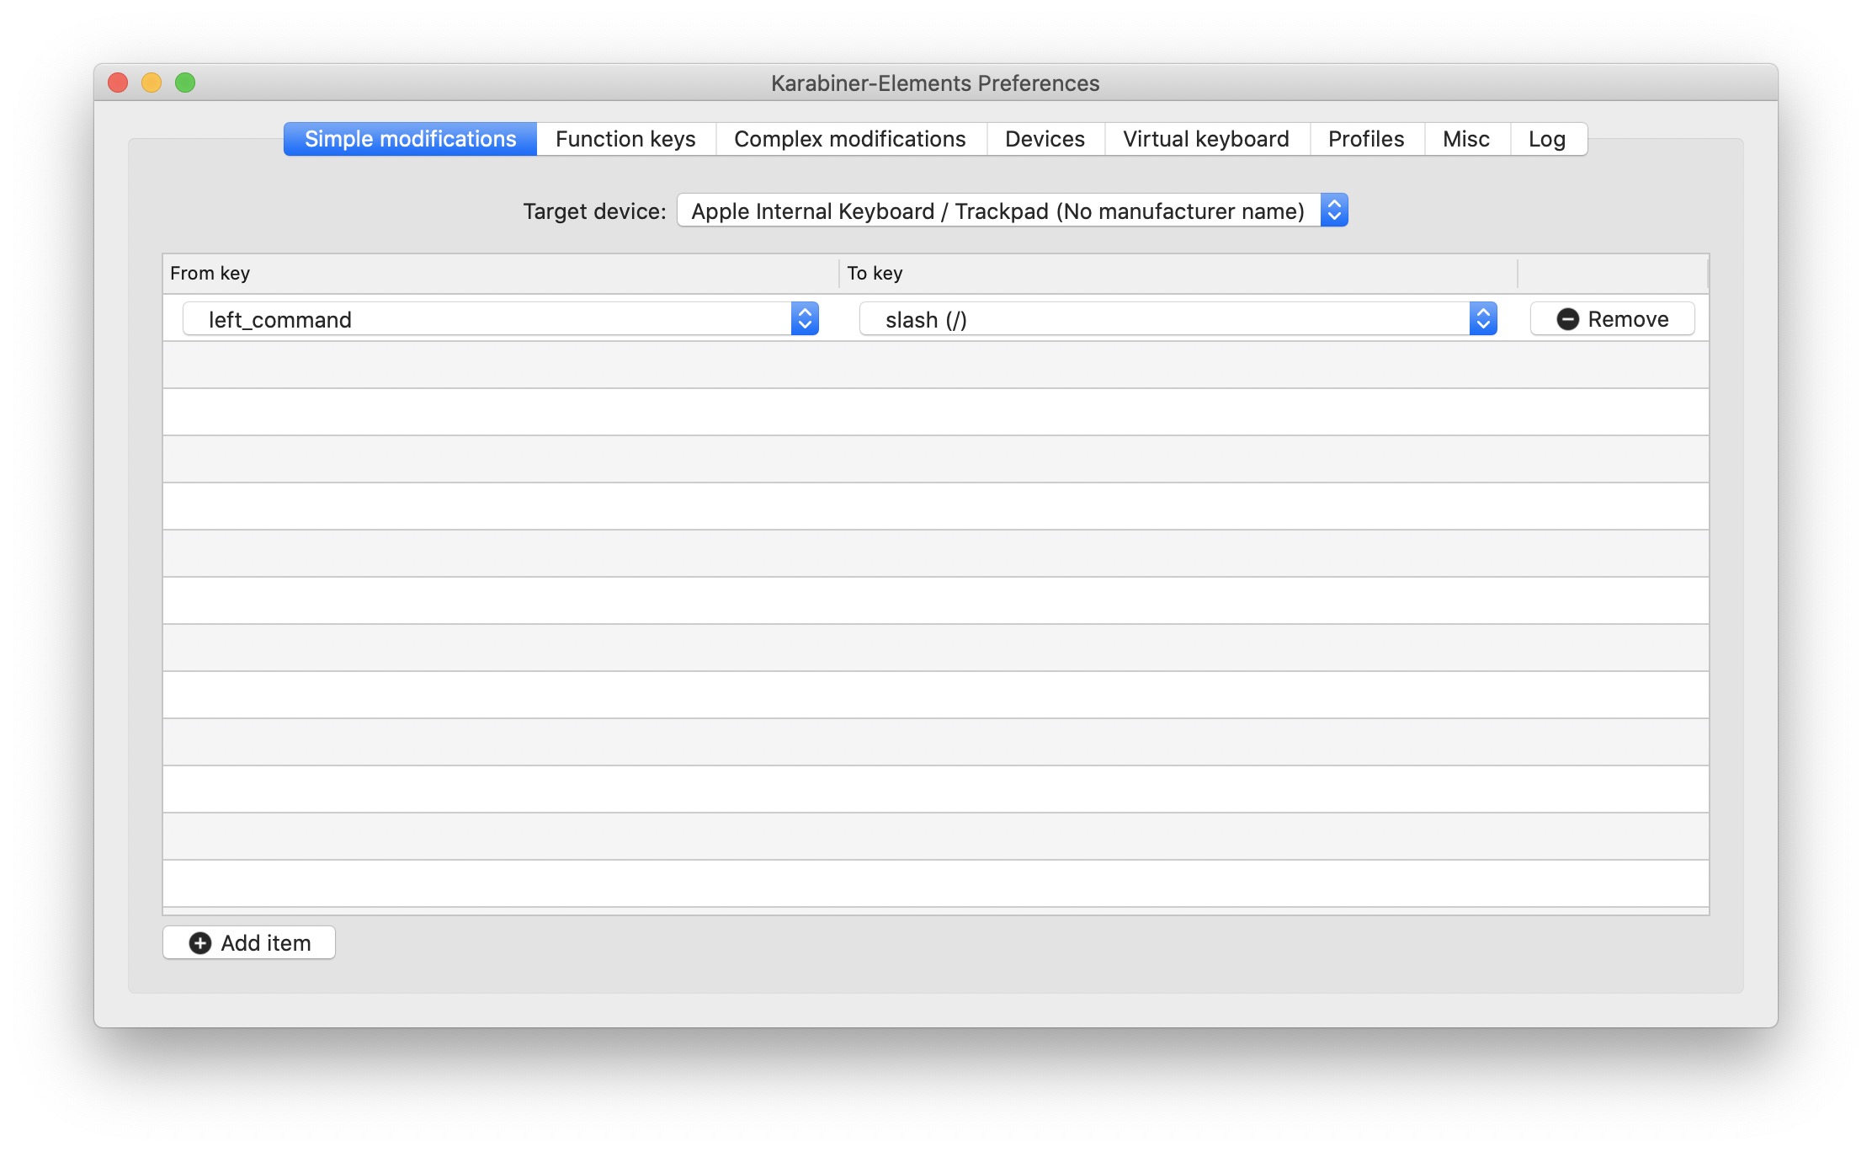Minimize the window using yellow button
Image resolution: width=1872 pixels, height=1152 pixels.
[x=152, y=83]
